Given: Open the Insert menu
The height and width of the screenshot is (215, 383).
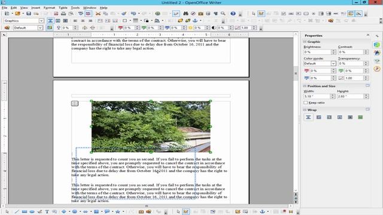Looking at the screenshot, I should pos(36,8).
